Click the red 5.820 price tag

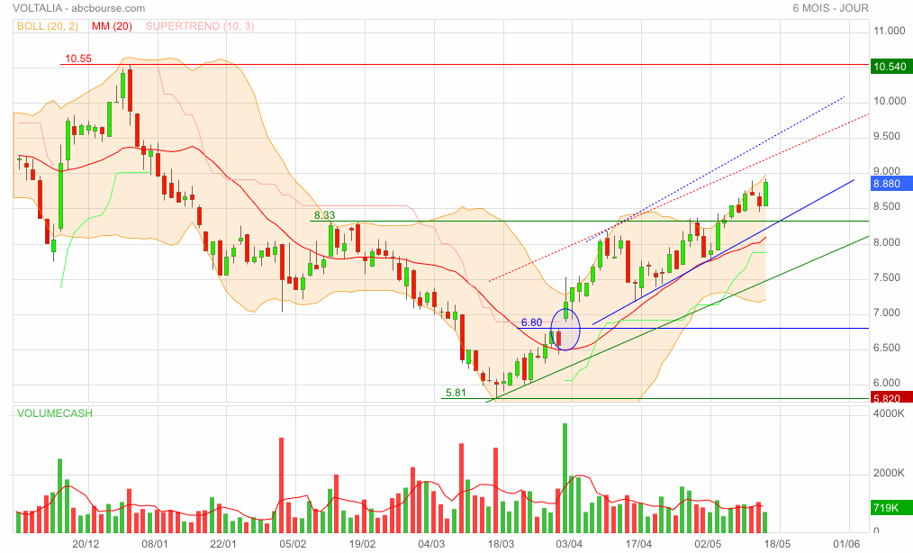point(890,399)
